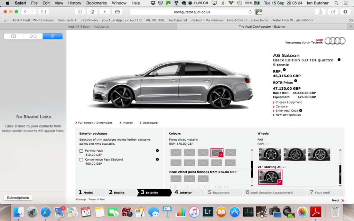Click the Home toolbar button
Image resolution: width=354 pixels, height=221 pixels.
[x=92, y=11]
